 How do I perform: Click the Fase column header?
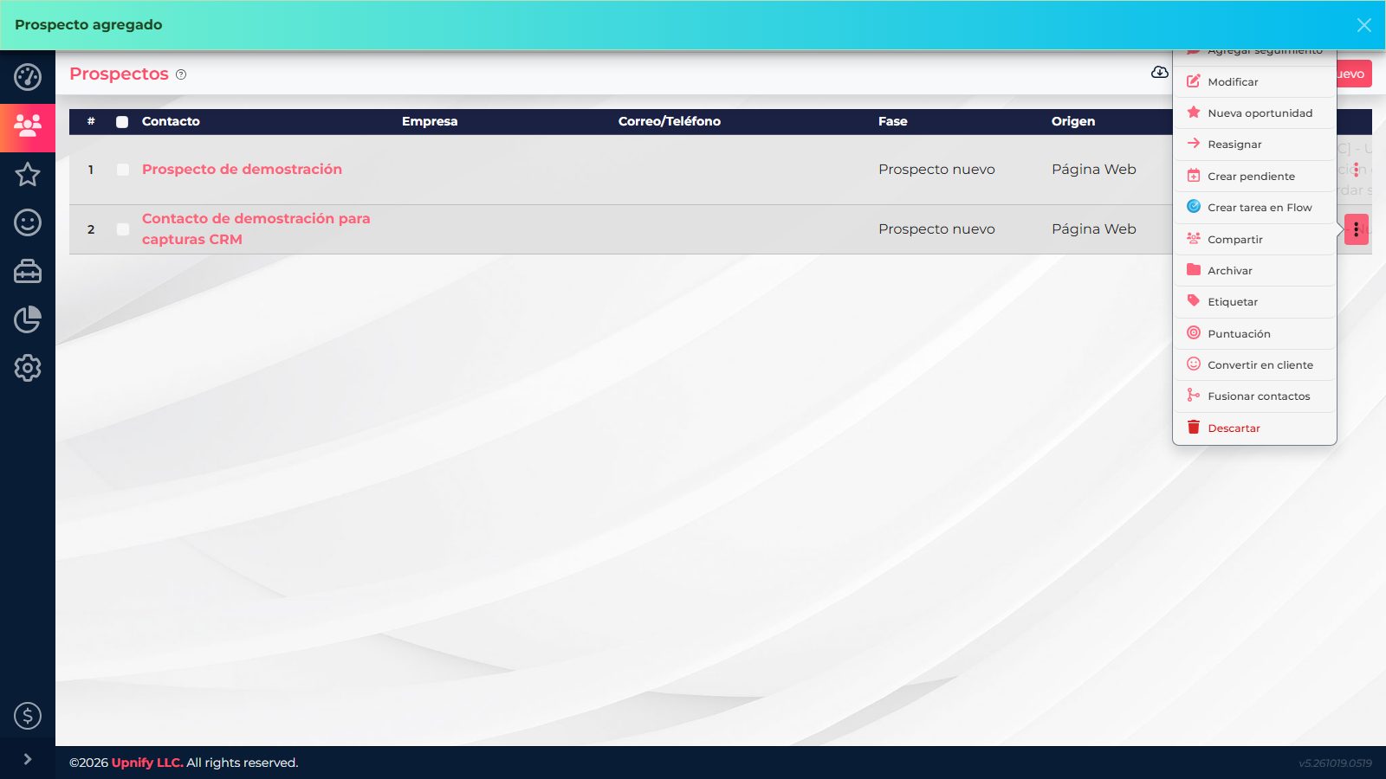coord(893,121)
